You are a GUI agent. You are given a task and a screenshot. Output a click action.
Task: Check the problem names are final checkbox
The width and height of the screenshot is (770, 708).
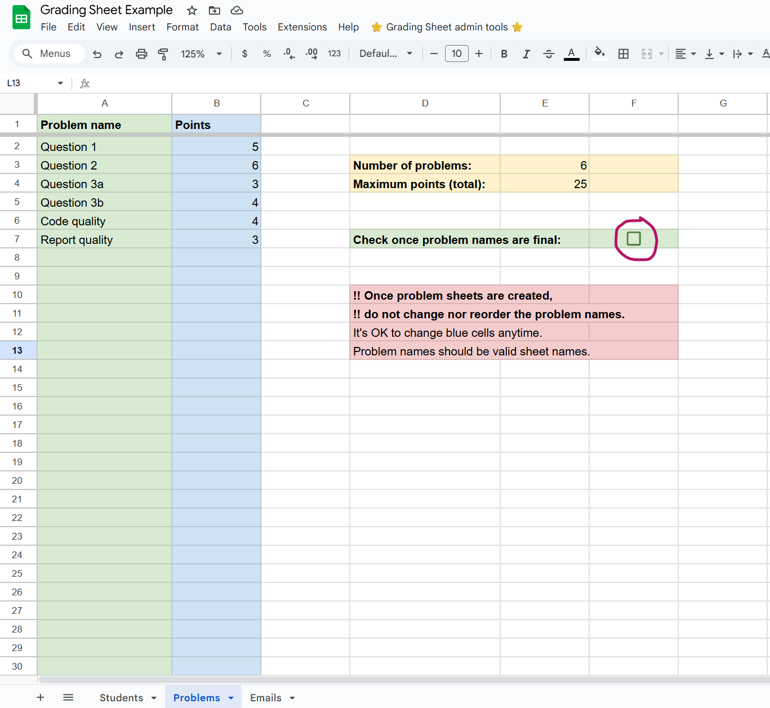click(634, 239)
